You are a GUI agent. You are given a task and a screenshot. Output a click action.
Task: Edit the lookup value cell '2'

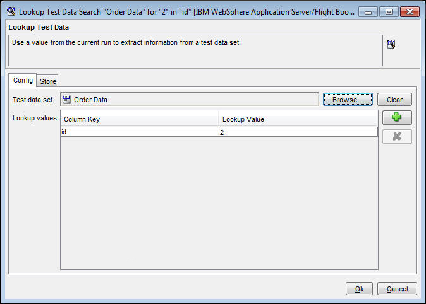[x=298, y=132]
